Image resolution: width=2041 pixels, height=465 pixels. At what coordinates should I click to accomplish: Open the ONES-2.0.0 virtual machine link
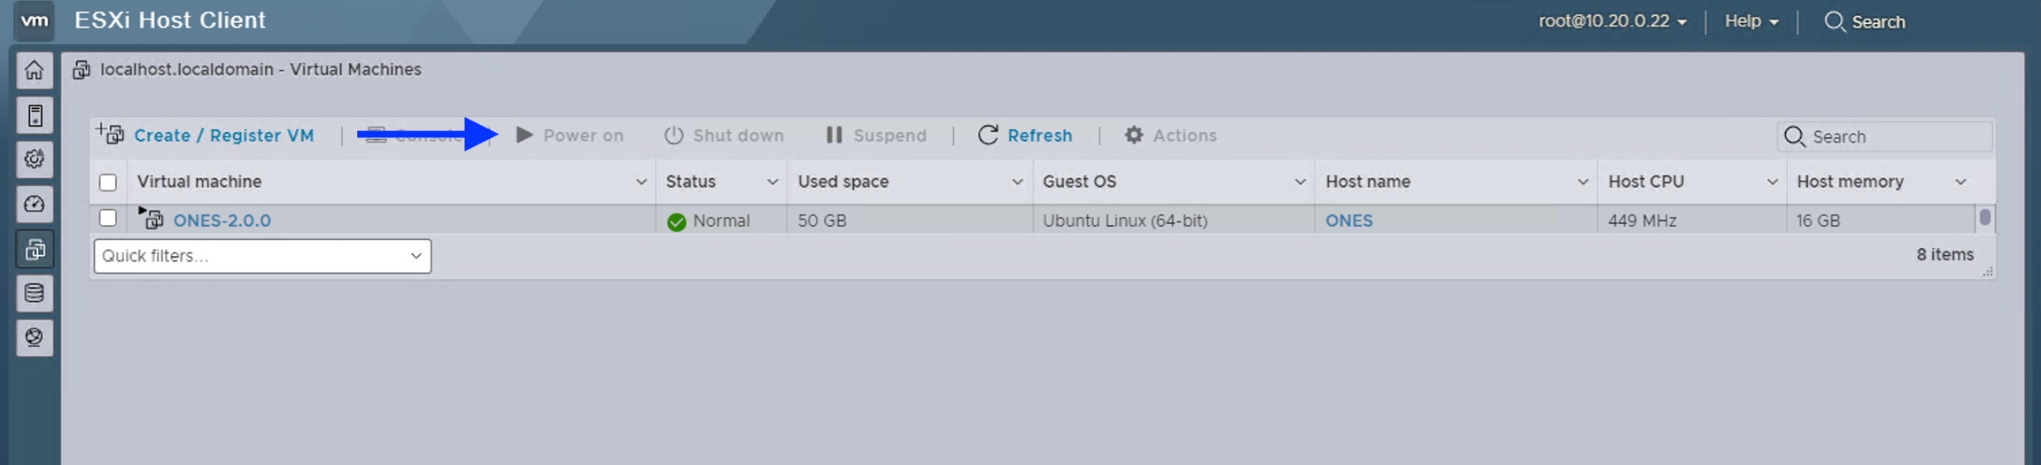tap(221, 221)
